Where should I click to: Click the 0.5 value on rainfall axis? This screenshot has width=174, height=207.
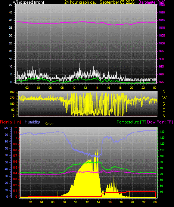pyautogui.click(x=15, y=167)
